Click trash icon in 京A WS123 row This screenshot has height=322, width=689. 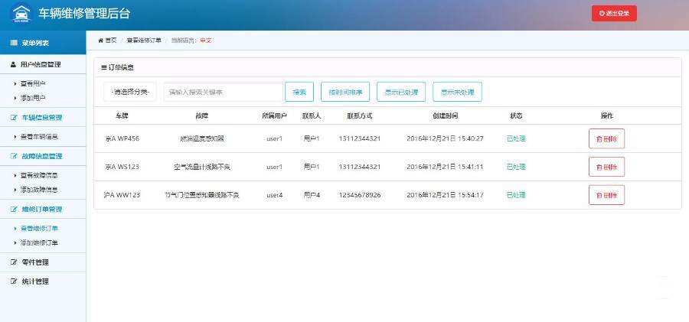coord(599,167)
